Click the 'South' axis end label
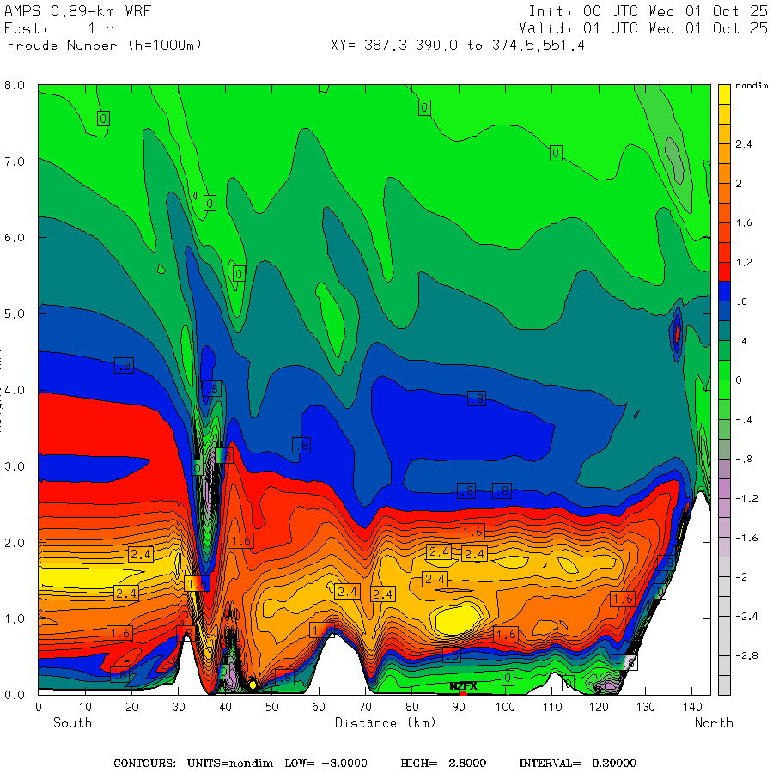This screenshot has width=773, height=773. tap(72, 722)
